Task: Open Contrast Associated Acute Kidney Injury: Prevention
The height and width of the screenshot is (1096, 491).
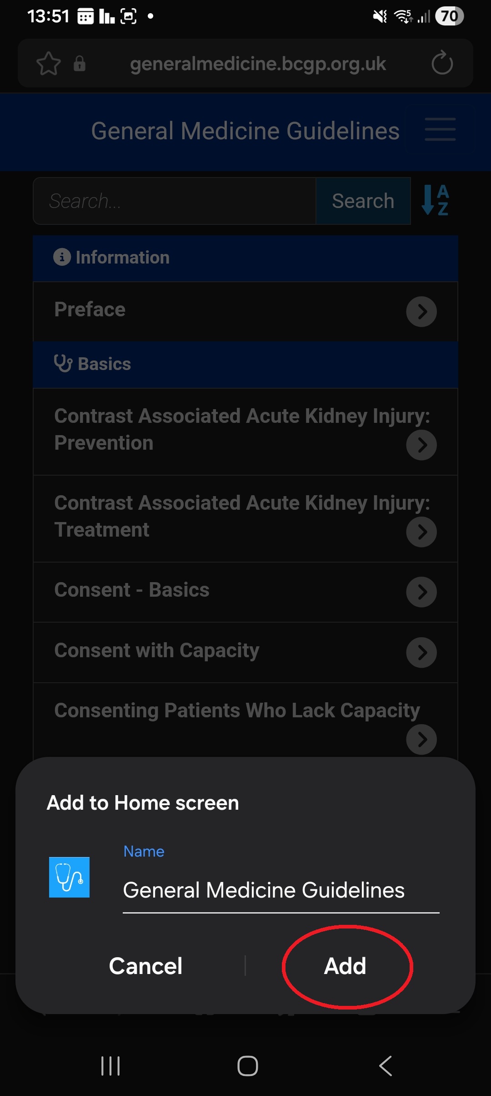Action: tap(245, 432)
